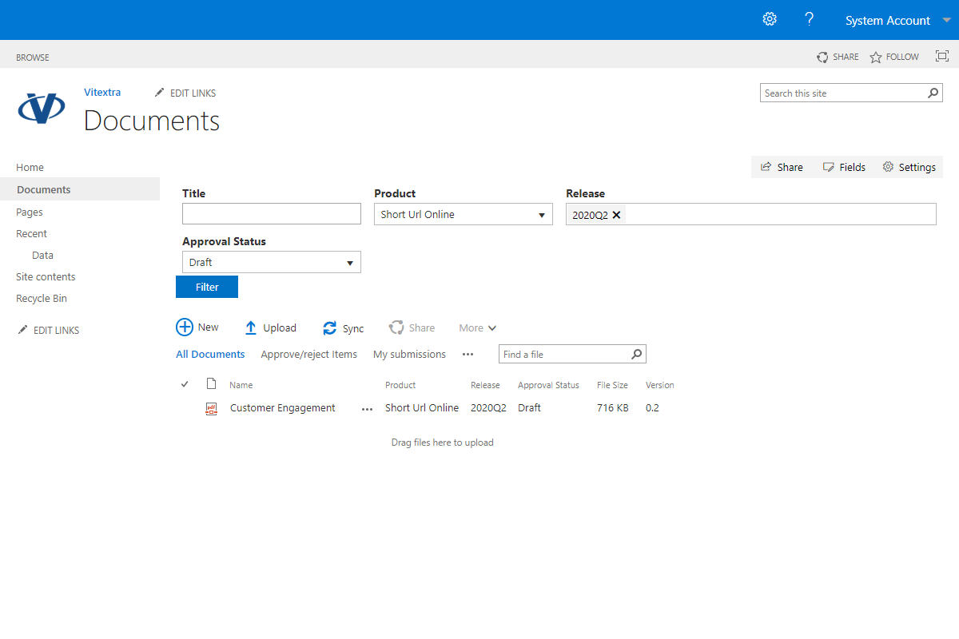Switch to My submissions view

[409, 354]
